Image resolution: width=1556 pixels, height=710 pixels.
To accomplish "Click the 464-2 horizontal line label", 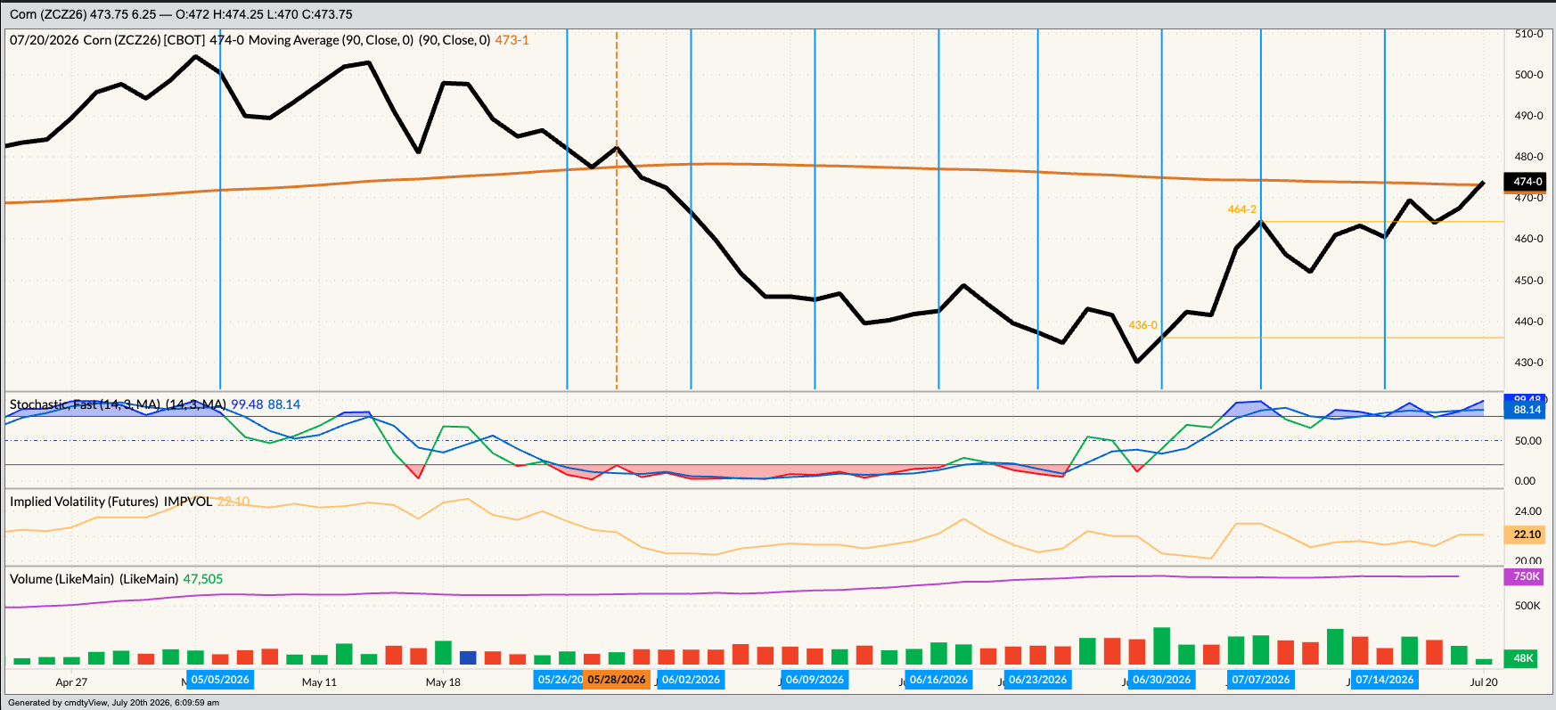I will (x=1241, y=209).
